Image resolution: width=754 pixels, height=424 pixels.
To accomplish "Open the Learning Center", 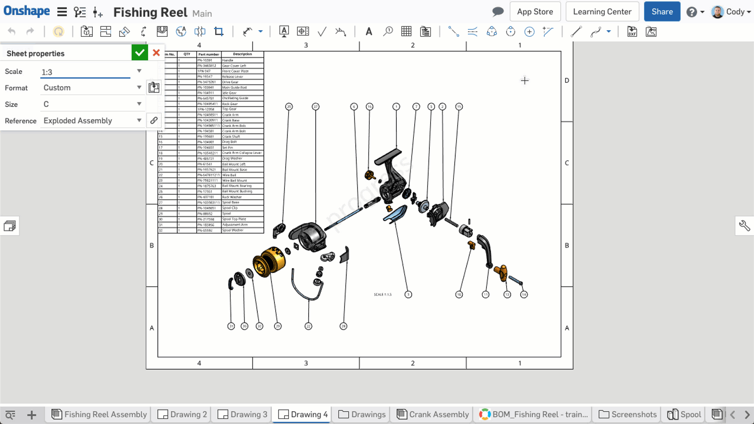I will tap(602, 11).
